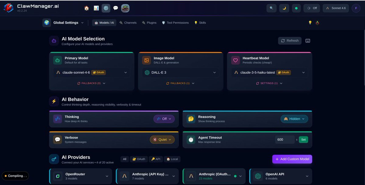Click the home icon in the top bar
The height and width of the screenshot is (185, 365).
(x=86, y=8)
